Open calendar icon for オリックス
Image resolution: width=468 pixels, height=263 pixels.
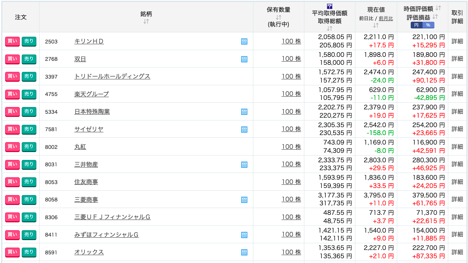pos(244,253)
